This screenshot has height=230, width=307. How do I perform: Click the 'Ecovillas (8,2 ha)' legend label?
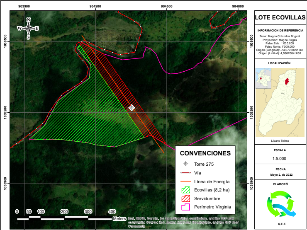[212, 190]
